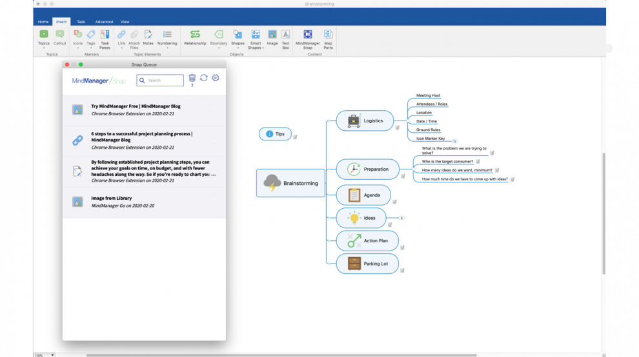Open Snap Queue settings gear
The image size is (639, 357).
pyautogui.click(x=216, y=78)
